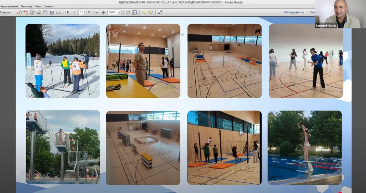Open the zoom percentage dropdown
Screen dimensions: 366x193
(119, 12)
